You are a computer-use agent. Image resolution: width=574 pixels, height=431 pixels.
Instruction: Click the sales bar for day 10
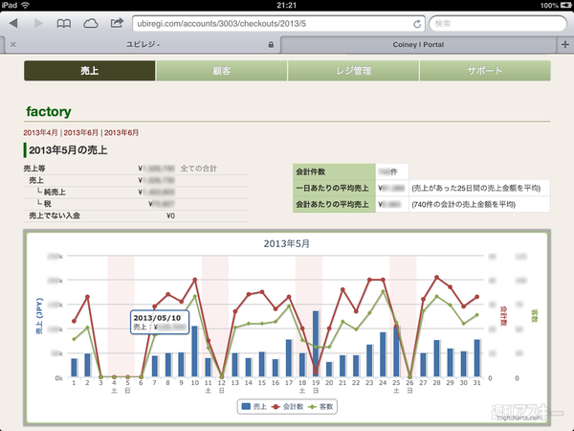click(x=195, y=352)
